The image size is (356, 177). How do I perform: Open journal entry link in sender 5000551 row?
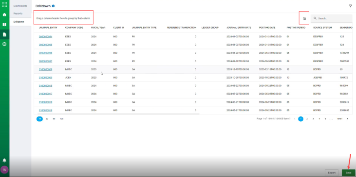pos(45,61)
